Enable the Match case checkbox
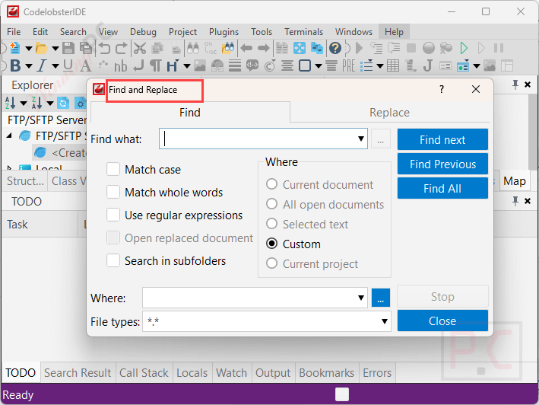This screenshot has height=405, width=539. (x=113, y=169)
